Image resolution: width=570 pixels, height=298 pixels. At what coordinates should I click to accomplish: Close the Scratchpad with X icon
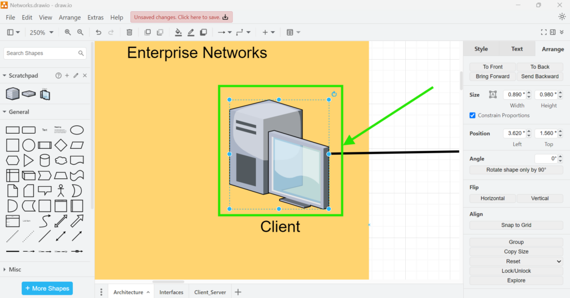[x=85, y=75]
